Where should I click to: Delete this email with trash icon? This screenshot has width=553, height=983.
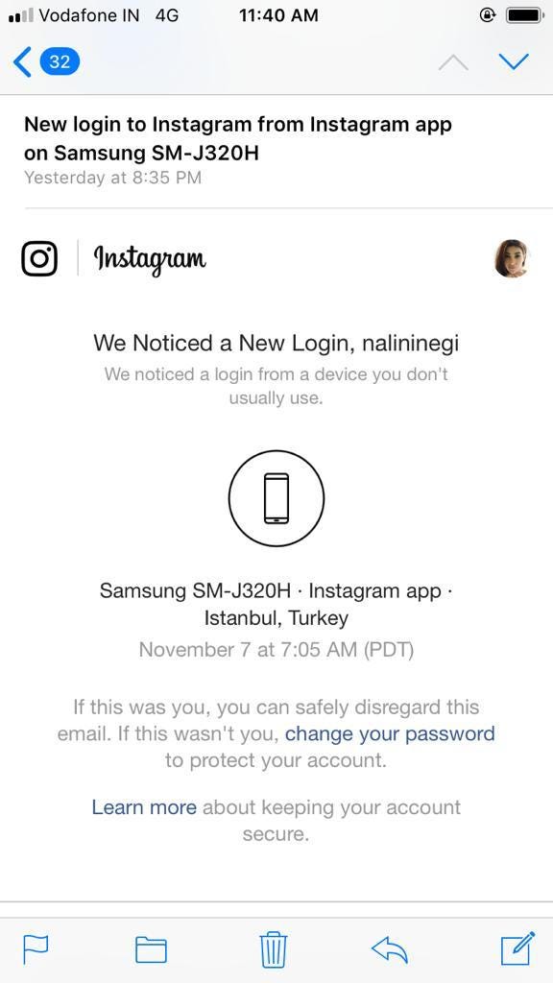(x=274, y=949)
